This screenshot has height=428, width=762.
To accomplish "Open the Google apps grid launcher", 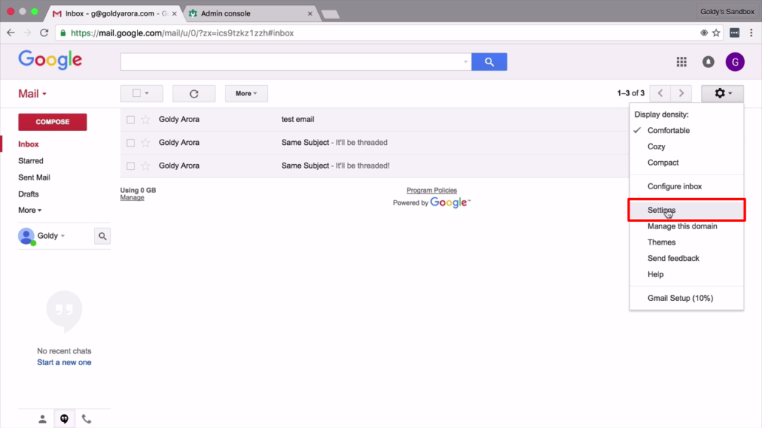I will tap(681, 62).
